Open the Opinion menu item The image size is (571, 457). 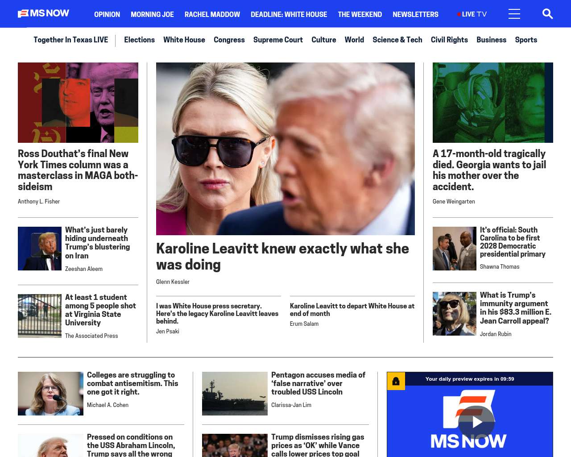click(x=107, y=14)
